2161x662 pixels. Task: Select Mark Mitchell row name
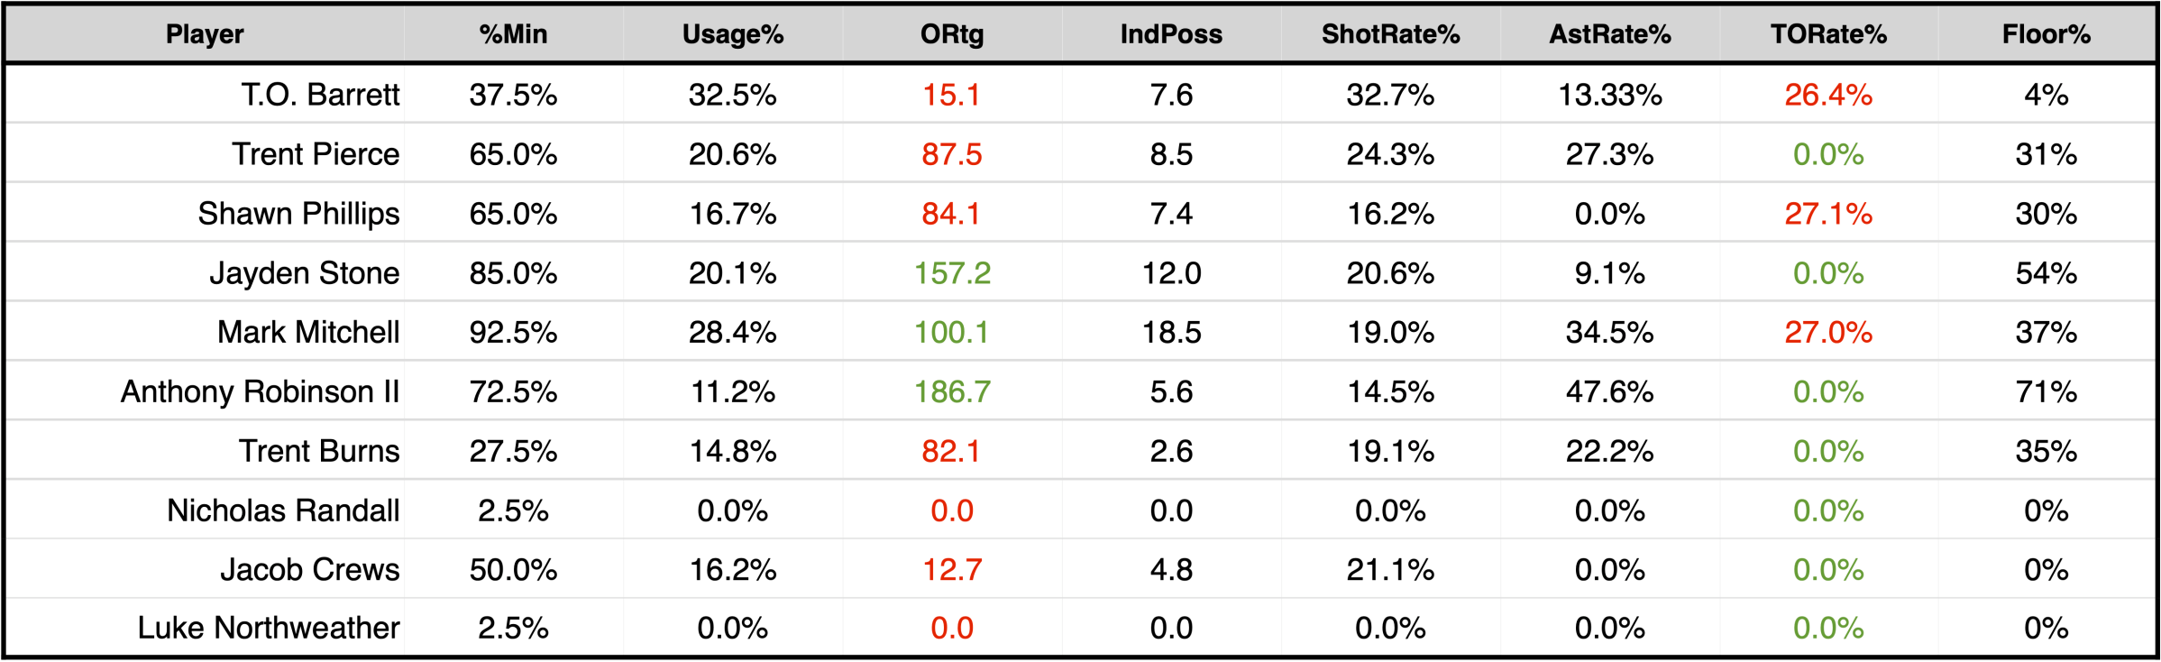tap(308, 332)
